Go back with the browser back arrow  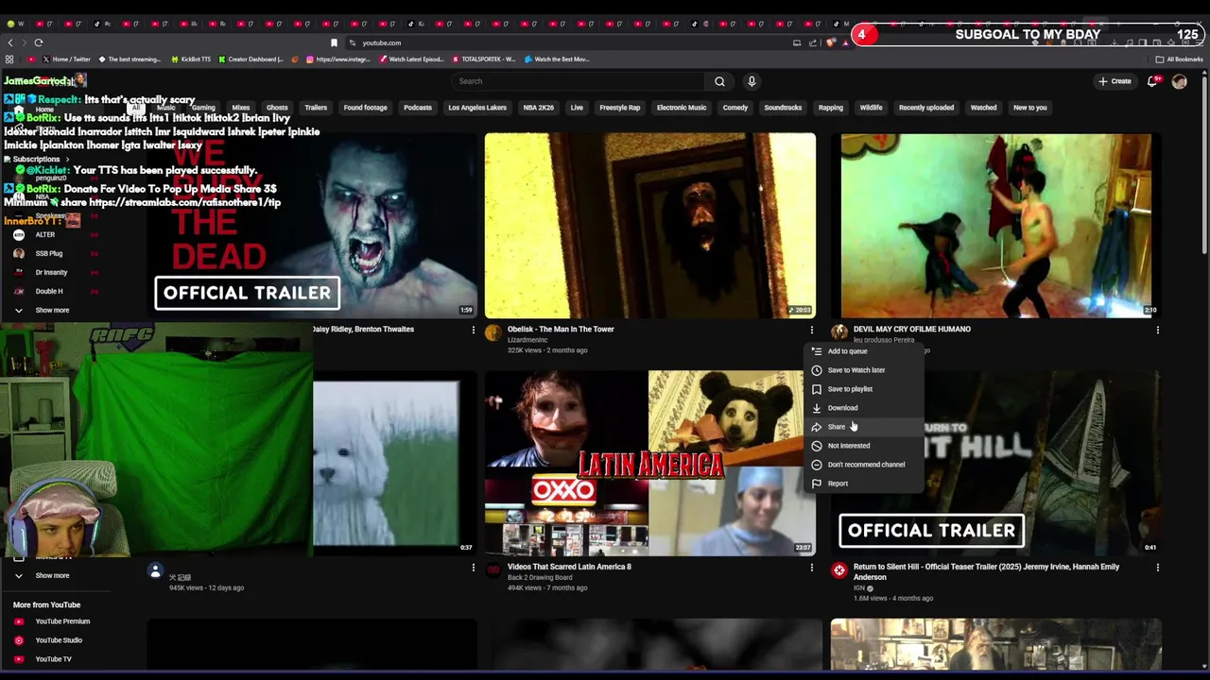coord(10,42)
